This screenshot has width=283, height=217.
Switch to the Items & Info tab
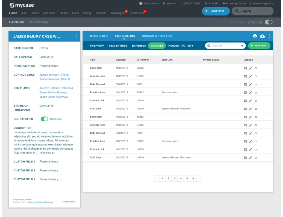(x=99, y=36)
